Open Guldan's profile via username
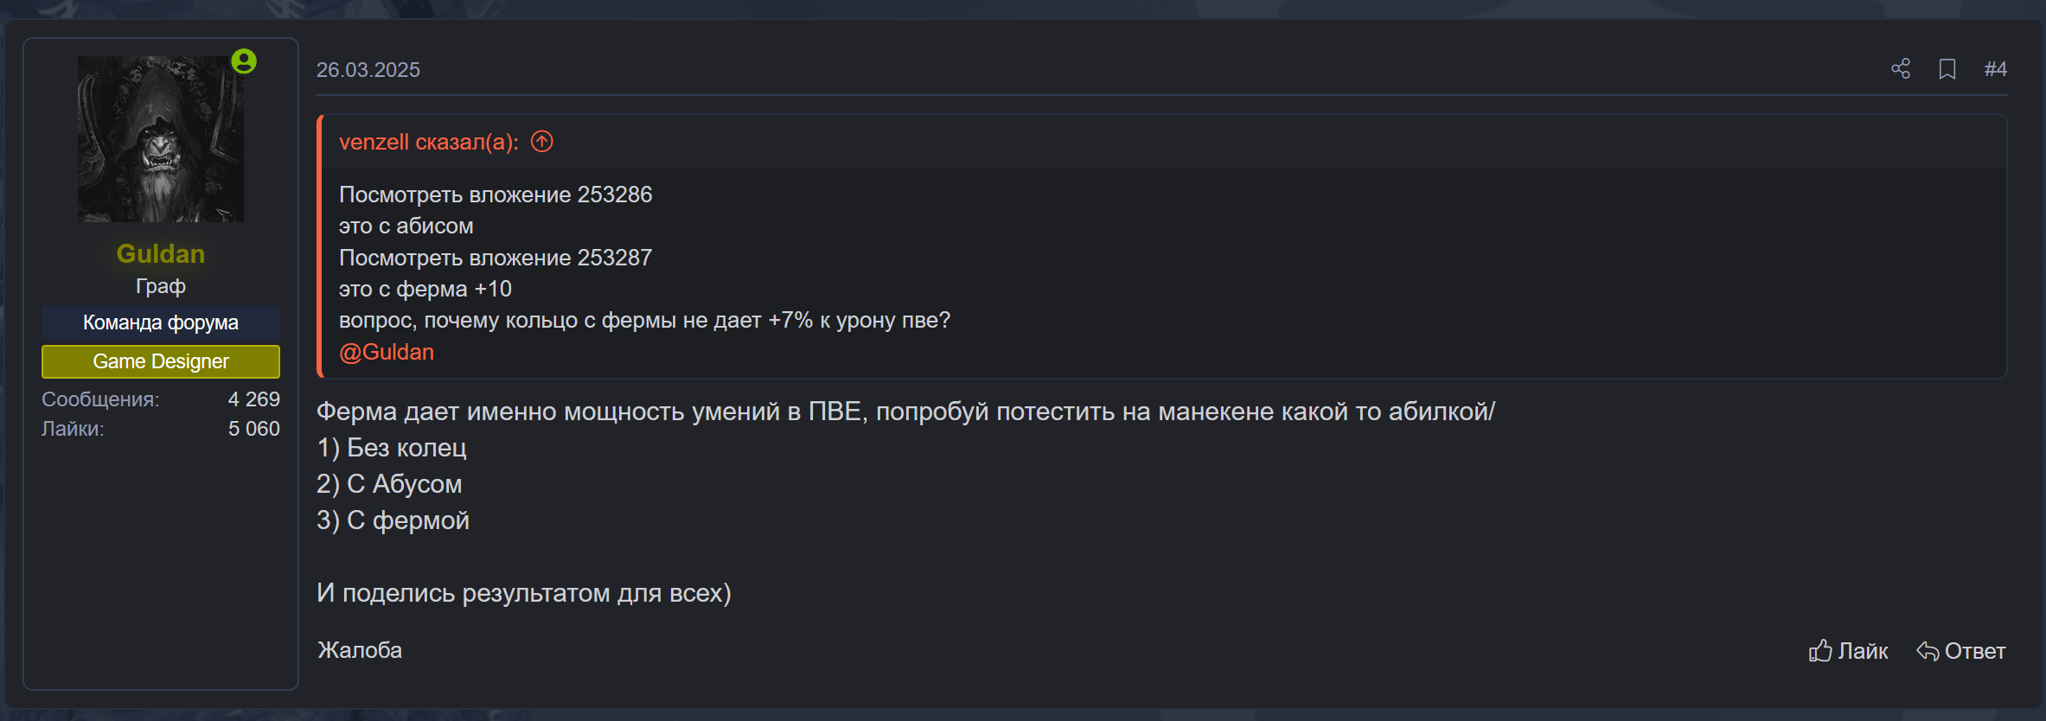Viewport: 2046px width, 721px height. pyautogui.click(x=161, y=253)
